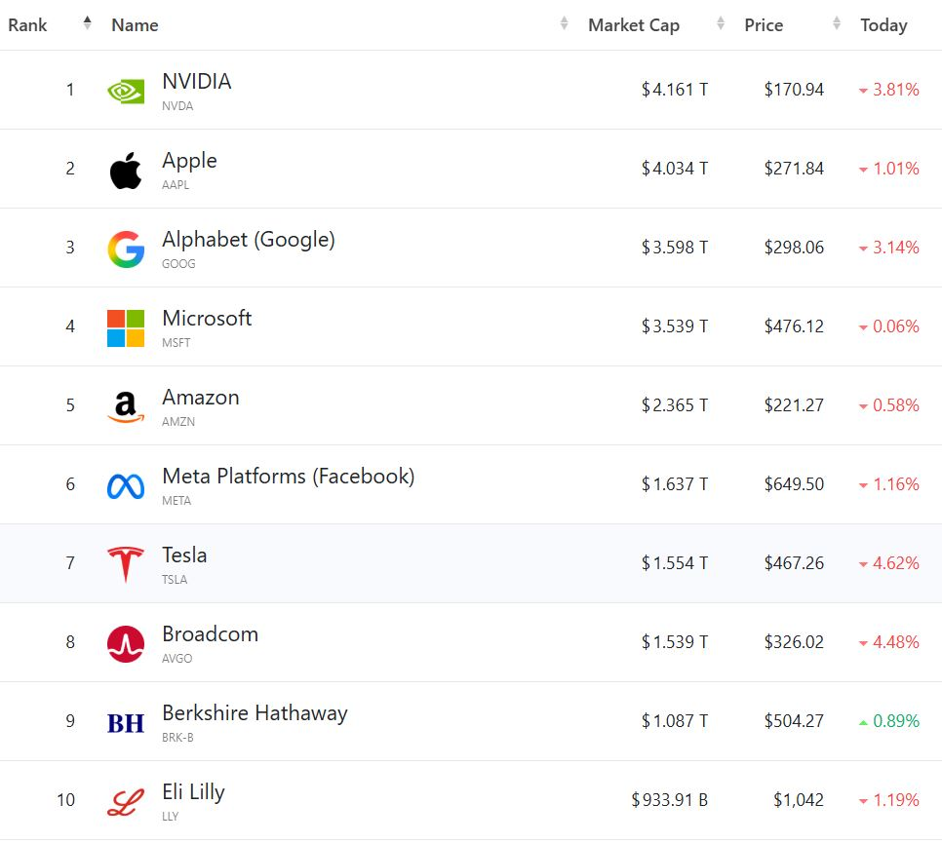Open the NVIDIA company name link
Viewport: 942px width, 843px height.
[x=197, y=82]
